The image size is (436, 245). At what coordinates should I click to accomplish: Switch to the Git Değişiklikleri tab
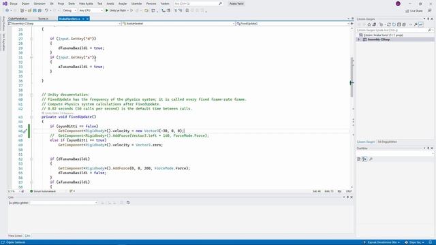387,142
